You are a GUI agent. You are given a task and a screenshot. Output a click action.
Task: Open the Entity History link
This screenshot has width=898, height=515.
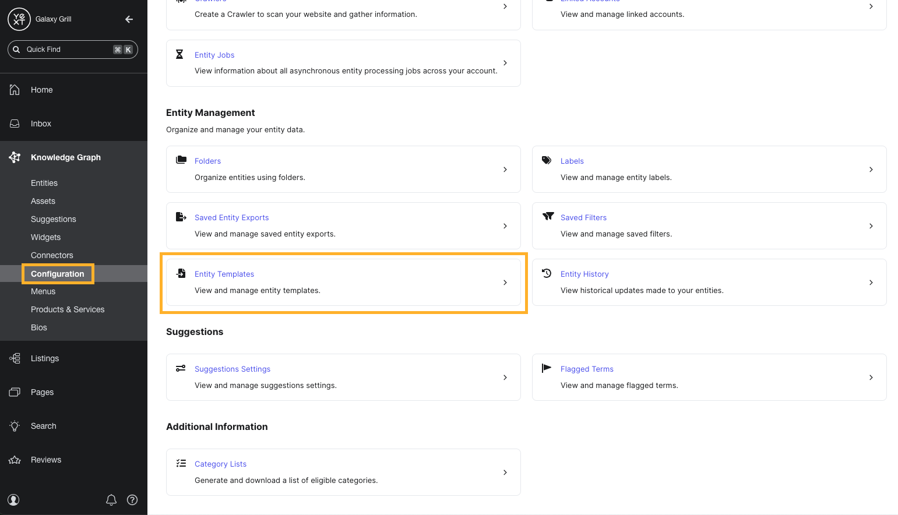[x=584, y=274]
